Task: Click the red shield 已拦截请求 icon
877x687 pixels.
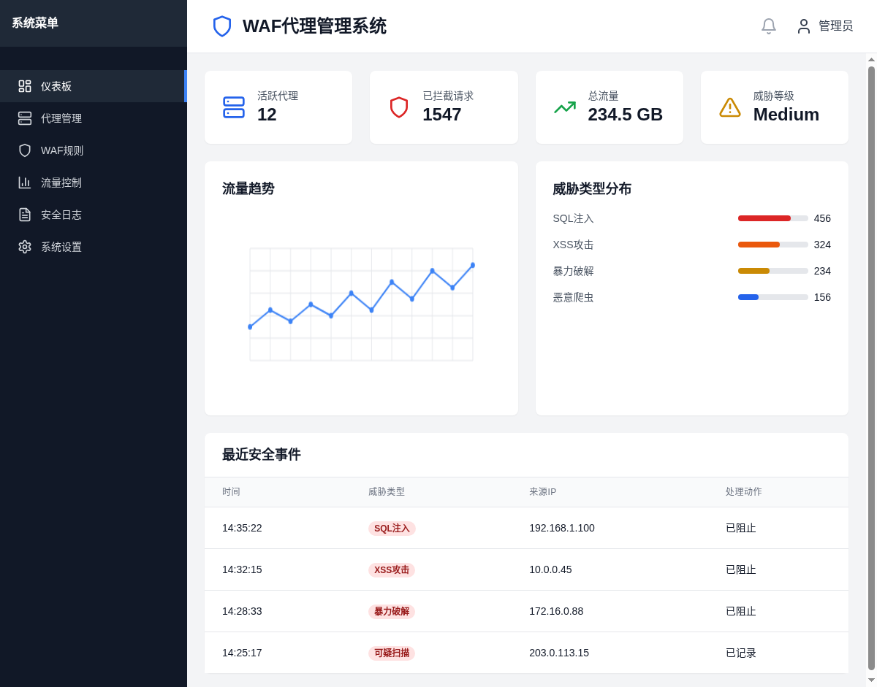Action: point(399,107)
